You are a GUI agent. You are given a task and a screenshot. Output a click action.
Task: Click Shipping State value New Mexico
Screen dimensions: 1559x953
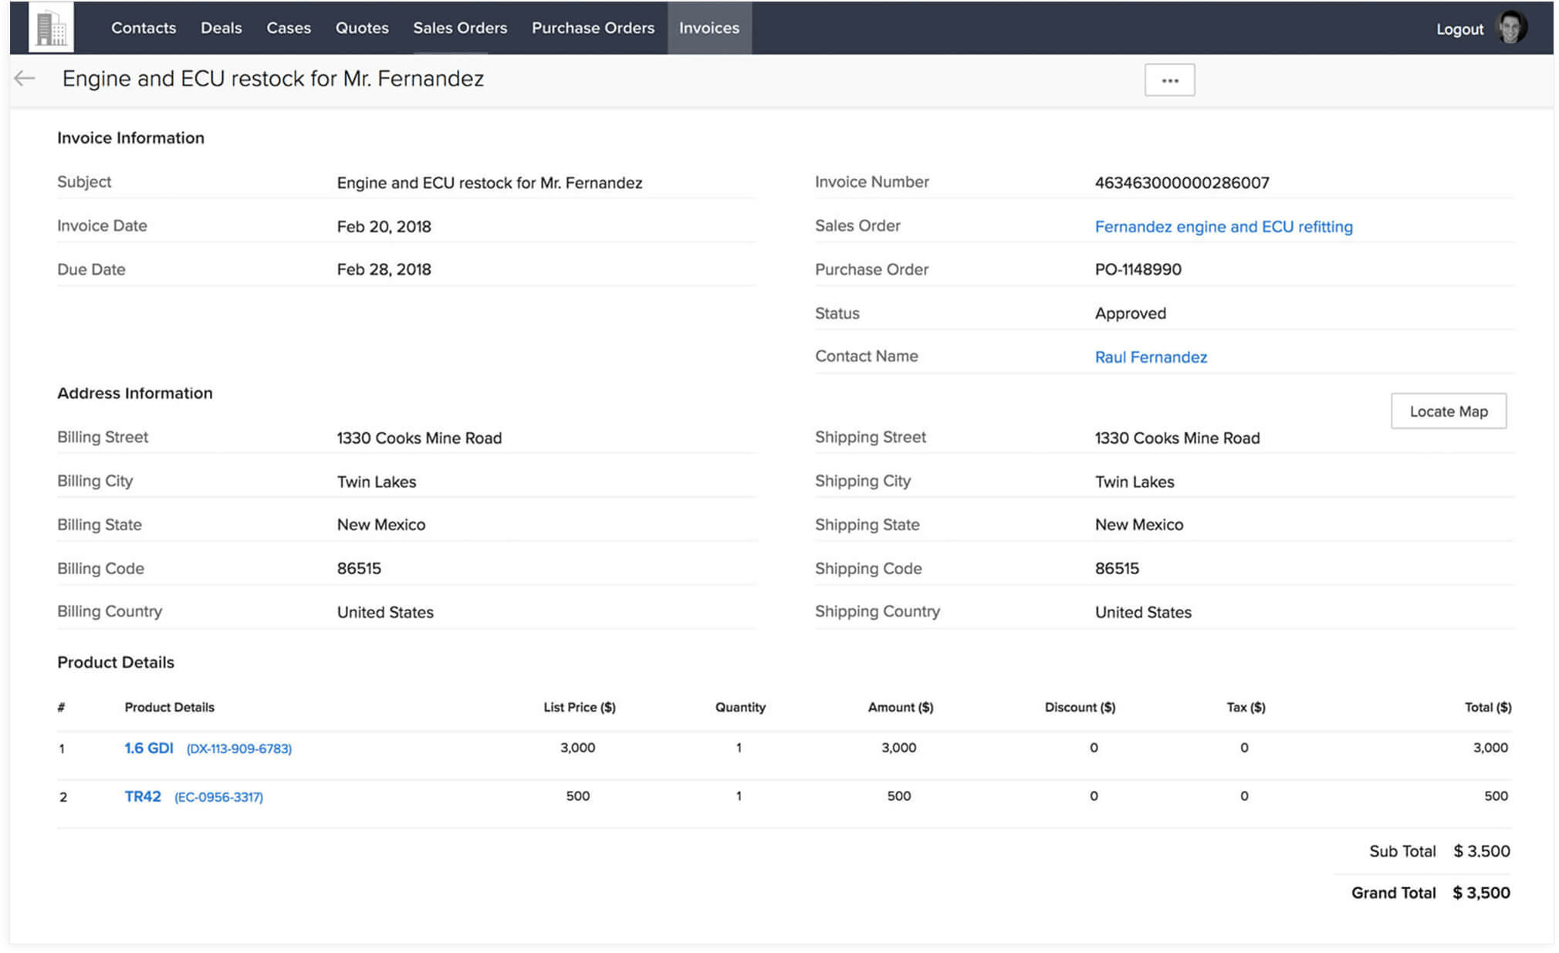click(1139, 525)
